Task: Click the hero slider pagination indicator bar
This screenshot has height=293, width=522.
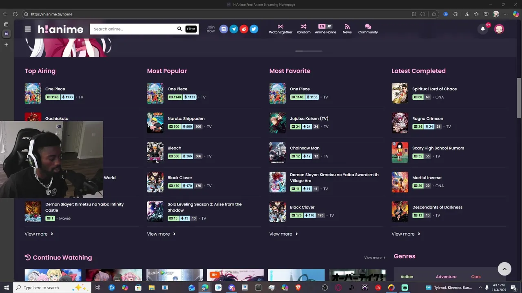Action: [x=309, y=51]
